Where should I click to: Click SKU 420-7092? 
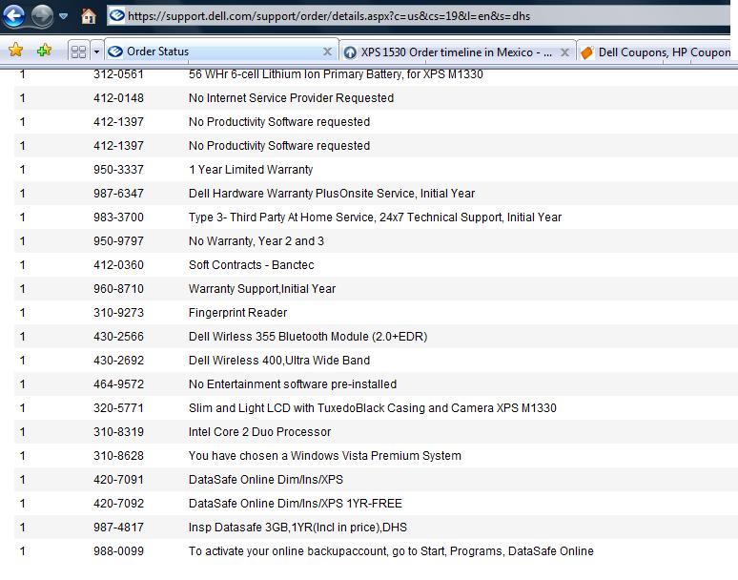(118, 504)
